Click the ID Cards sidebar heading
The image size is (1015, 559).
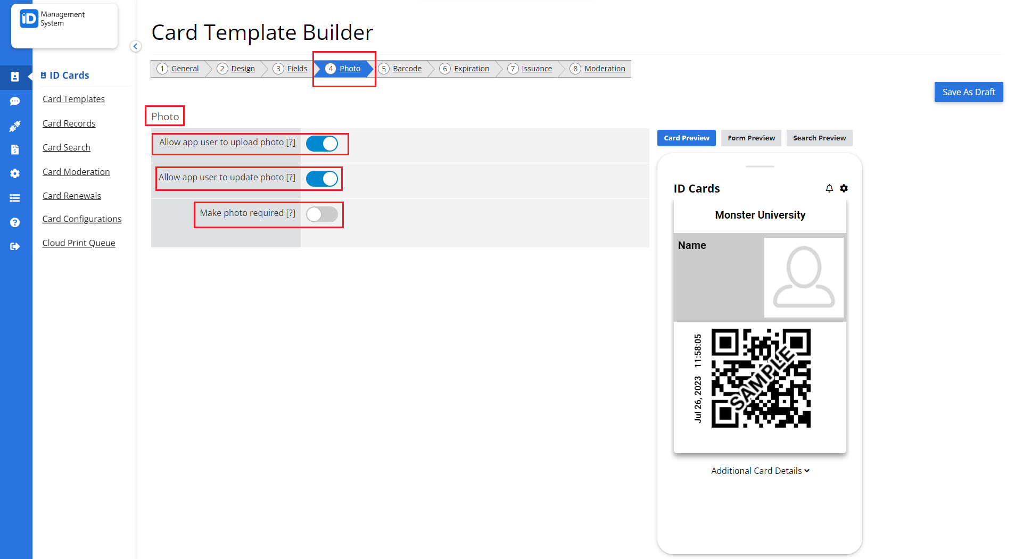tap(65, 76)
